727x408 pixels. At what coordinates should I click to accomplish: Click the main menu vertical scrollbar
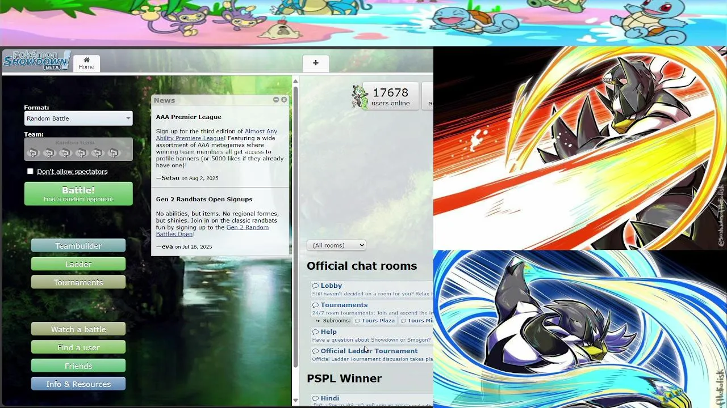(295, 227)
